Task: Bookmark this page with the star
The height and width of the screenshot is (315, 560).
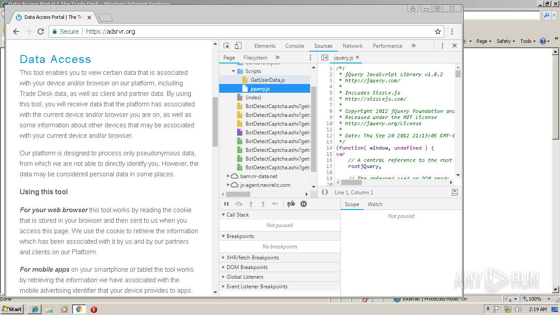Action: tap(437, 31)
